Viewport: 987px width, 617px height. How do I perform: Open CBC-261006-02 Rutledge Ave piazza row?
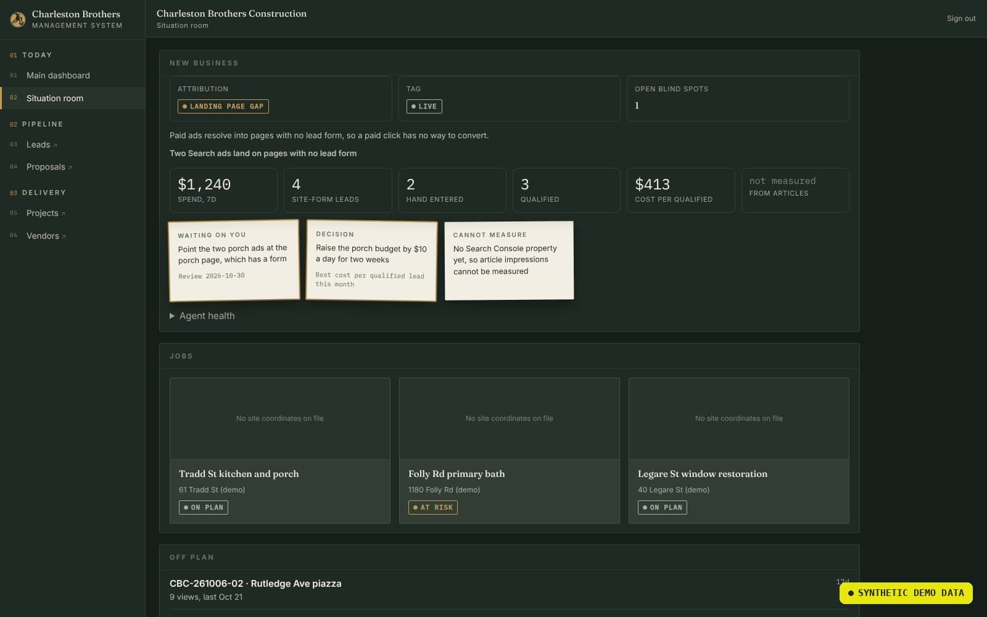509,590
